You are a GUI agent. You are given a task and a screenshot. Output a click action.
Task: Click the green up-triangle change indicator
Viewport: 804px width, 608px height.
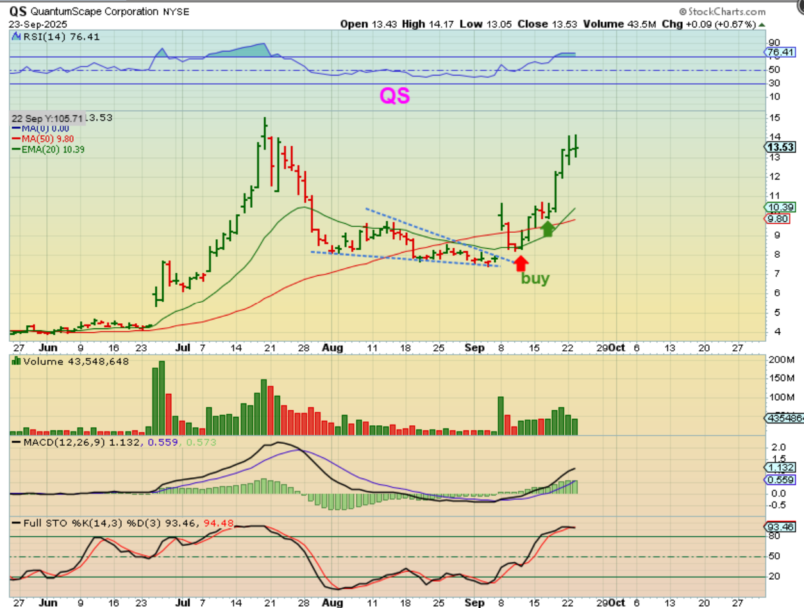click(762, 24)
